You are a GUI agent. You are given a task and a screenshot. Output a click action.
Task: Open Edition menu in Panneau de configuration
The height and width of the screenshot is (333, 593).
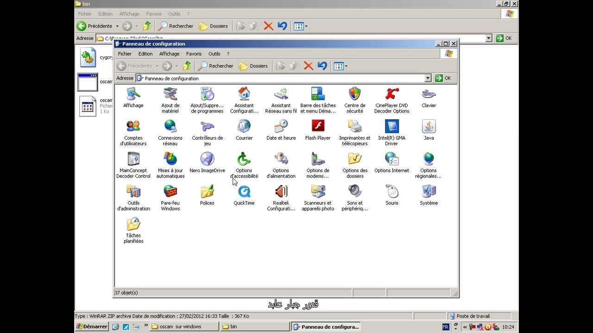(x=145, y=54)
